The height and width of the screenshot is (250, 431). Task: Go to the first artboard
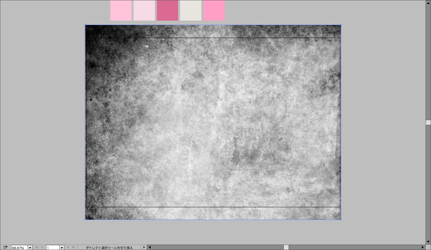click(x=37, y=247)
